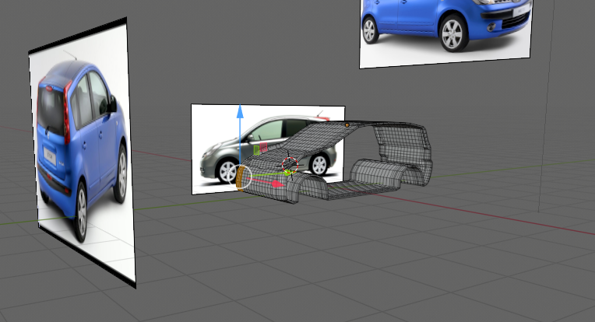Click the green Y-axis gizmo arrow tip

[x=289, y=173]
